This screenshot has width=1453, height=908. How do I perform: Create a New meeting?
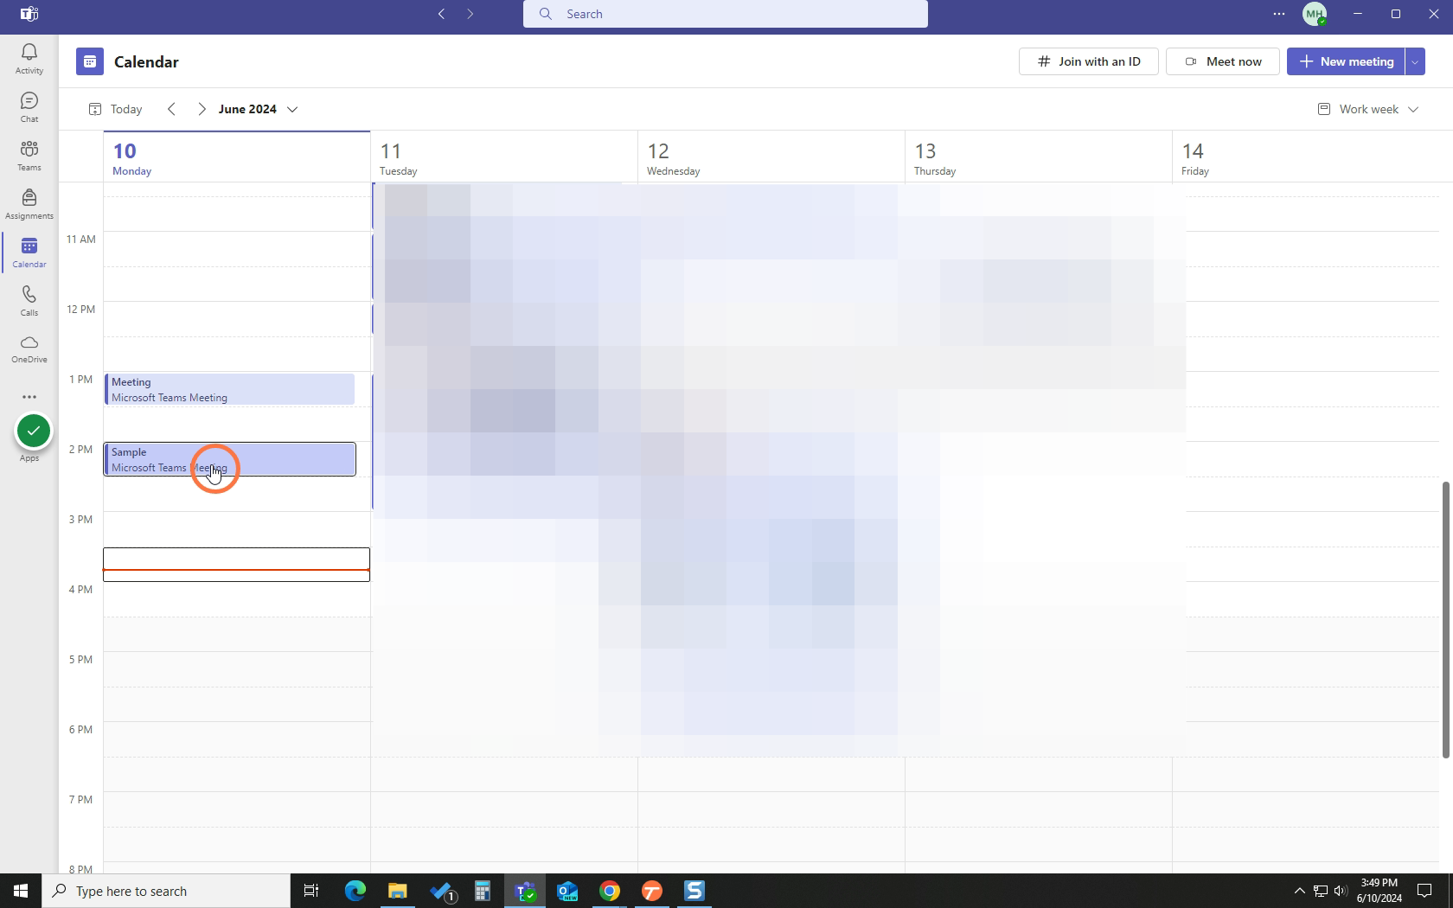[x=1346, y=61]
